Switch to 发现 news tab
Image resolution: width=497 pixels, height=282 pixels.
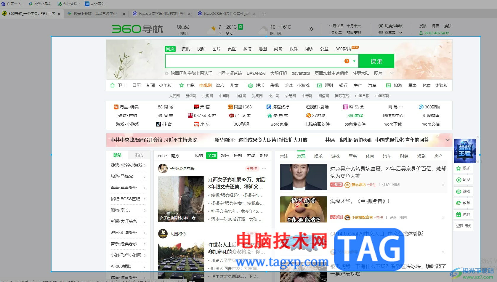click(x=301, y=156)
